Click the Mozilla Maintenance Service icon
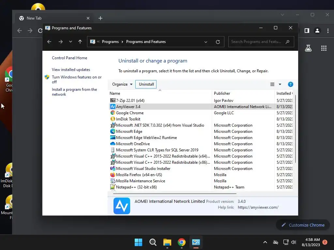Viewport: 334px width, 250px height. [113, 181]
